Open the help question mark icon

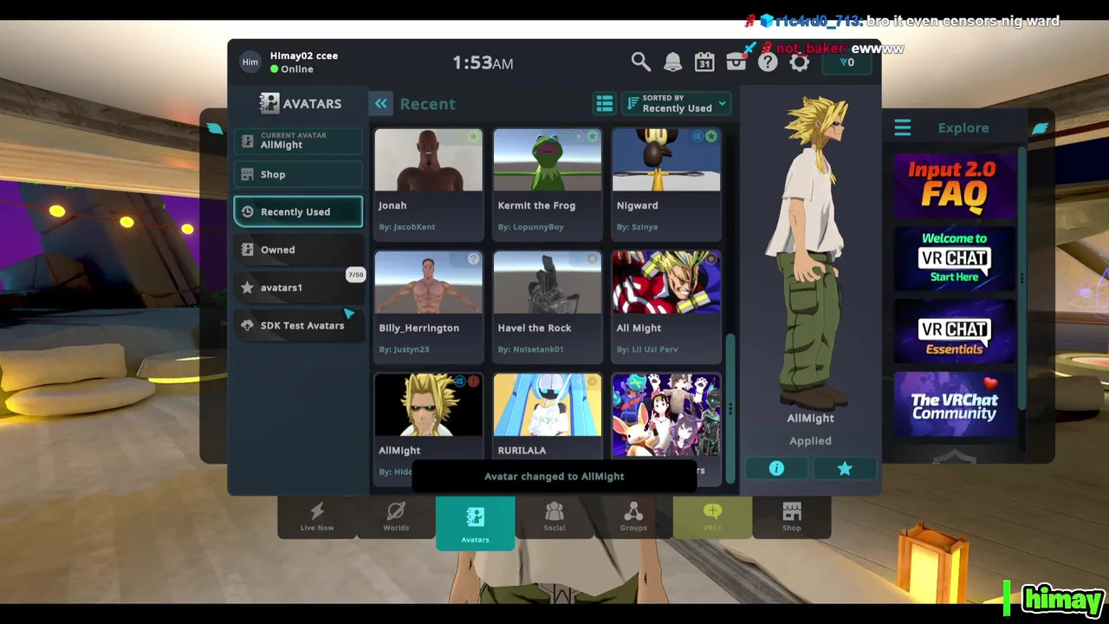tap(768, 62)
